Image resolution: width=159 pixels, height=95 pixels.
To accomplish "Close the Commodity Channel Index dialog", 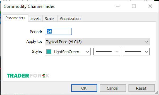I will coord(150,6).
